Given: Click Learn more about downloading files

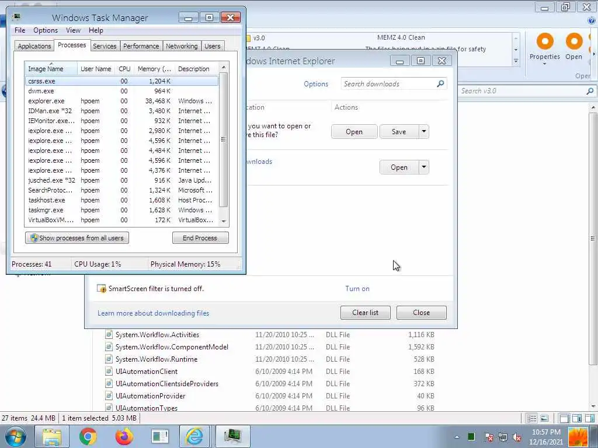Looking at the screenshot, I should pyautogui.click(x=154, y=313).
